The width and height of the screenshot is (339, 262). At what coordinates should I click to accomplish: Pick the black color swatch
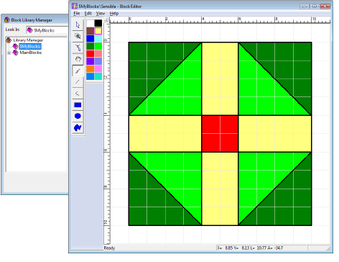(x=98, y=23)
